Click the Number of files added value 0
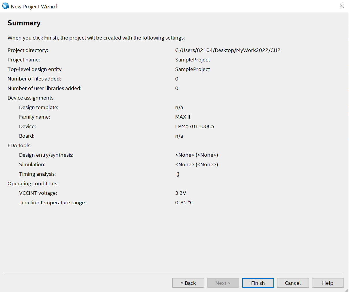The height and width of the screenshot is (292, 349). 177,79
